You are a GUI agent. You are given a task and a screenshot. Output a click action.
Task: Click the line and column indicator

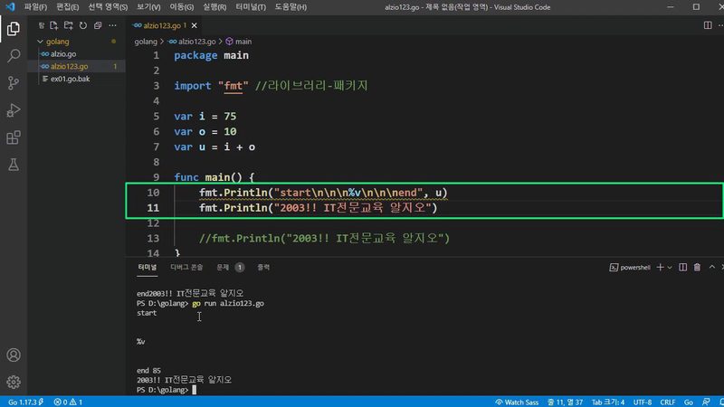(x=565, y=402)
